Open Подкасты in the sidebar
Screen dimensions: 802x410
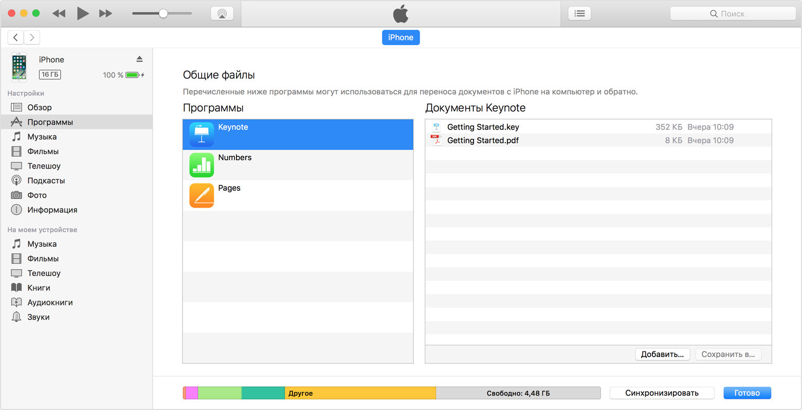point(76,180)
